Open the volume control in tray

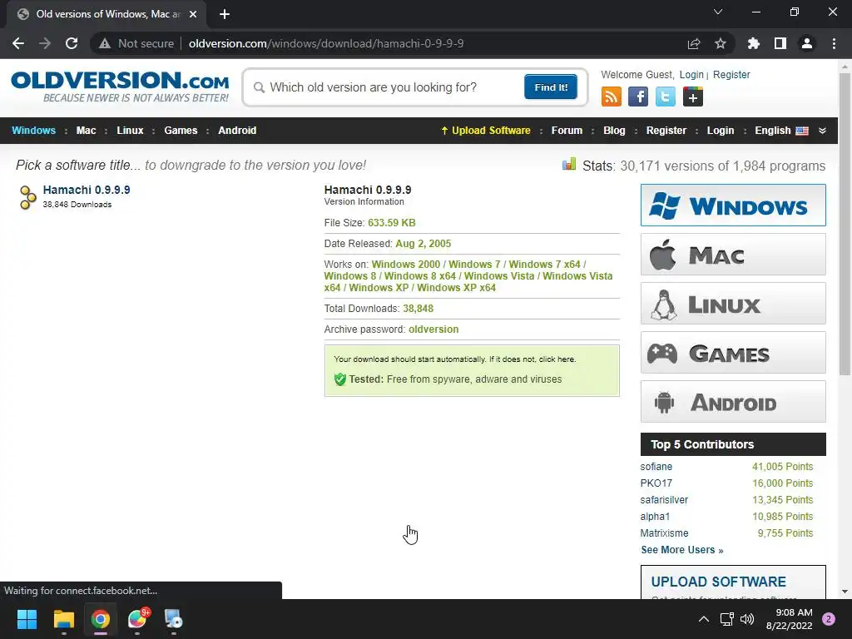coord(747,619)
